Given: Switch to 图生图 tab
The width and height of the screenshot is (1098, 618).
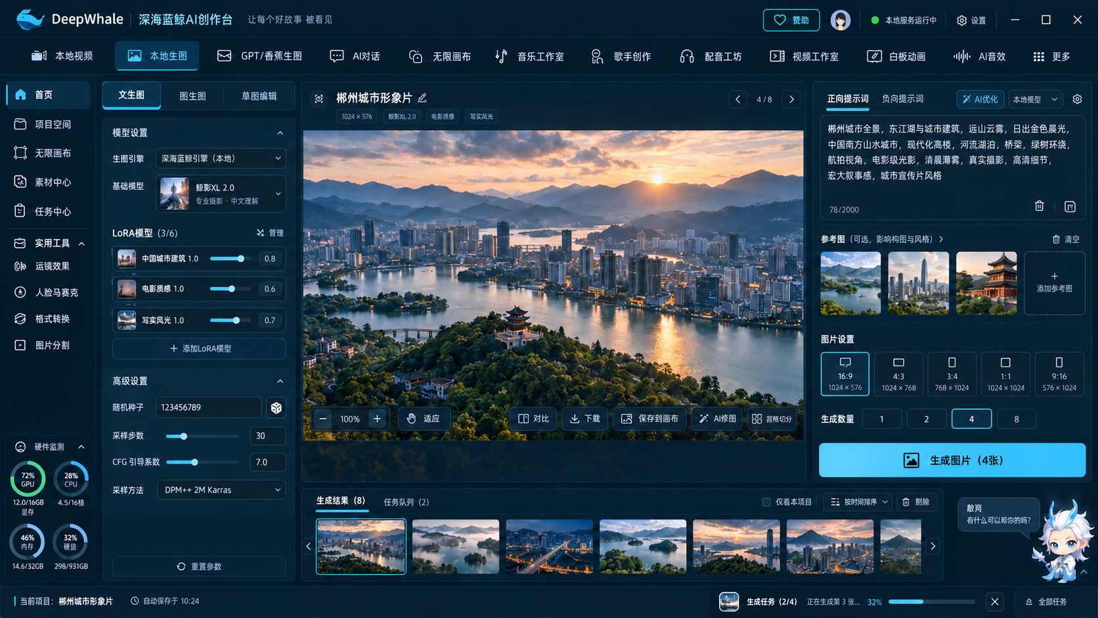Looking at the screenshot, I should [x=192, y=96].
